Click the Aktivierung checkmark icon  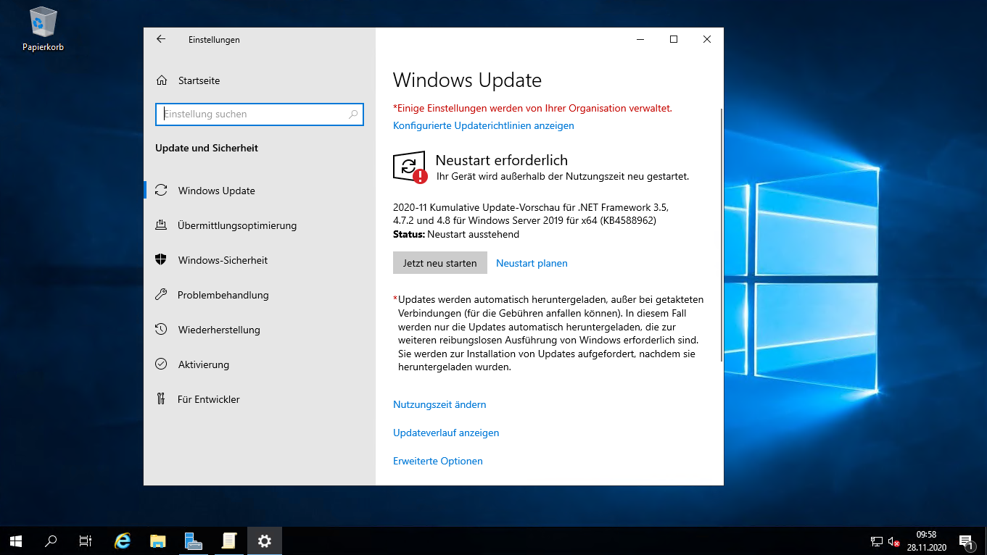pos(161,364)
